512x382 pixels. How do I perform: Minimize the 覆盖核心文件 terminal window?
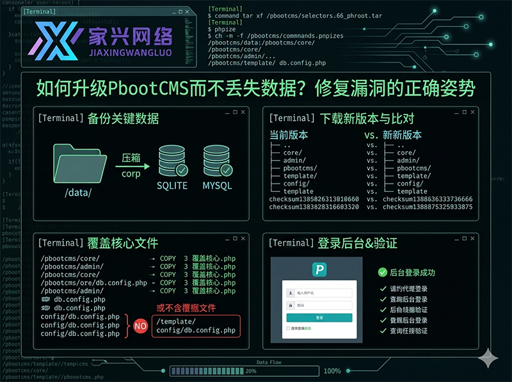pos(227,239)
